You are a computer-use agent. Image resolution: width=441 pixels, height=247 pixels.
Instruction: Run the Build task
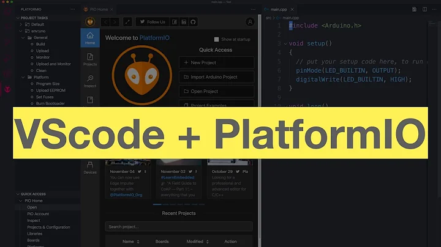click(40, 44)
